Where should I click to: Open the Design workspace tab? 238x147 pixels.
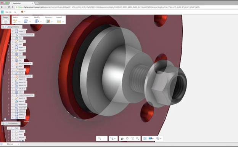coord(6,20)
